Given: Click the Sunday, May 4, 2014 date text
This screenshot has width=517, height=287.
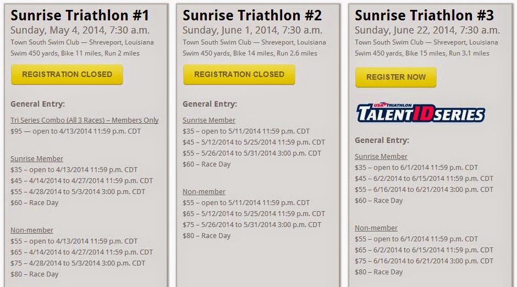Looking at the screenshot, I should click(x=80, y=30).
